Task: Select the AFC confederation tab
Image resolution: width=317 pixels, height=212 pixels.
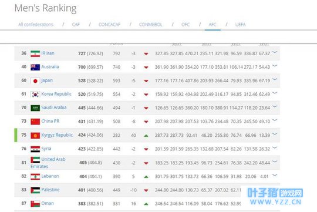Action: click(213, 25)
